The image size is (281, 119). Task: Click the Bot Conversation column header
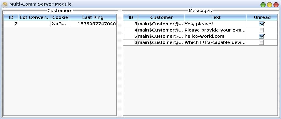[x=34, y=17]
